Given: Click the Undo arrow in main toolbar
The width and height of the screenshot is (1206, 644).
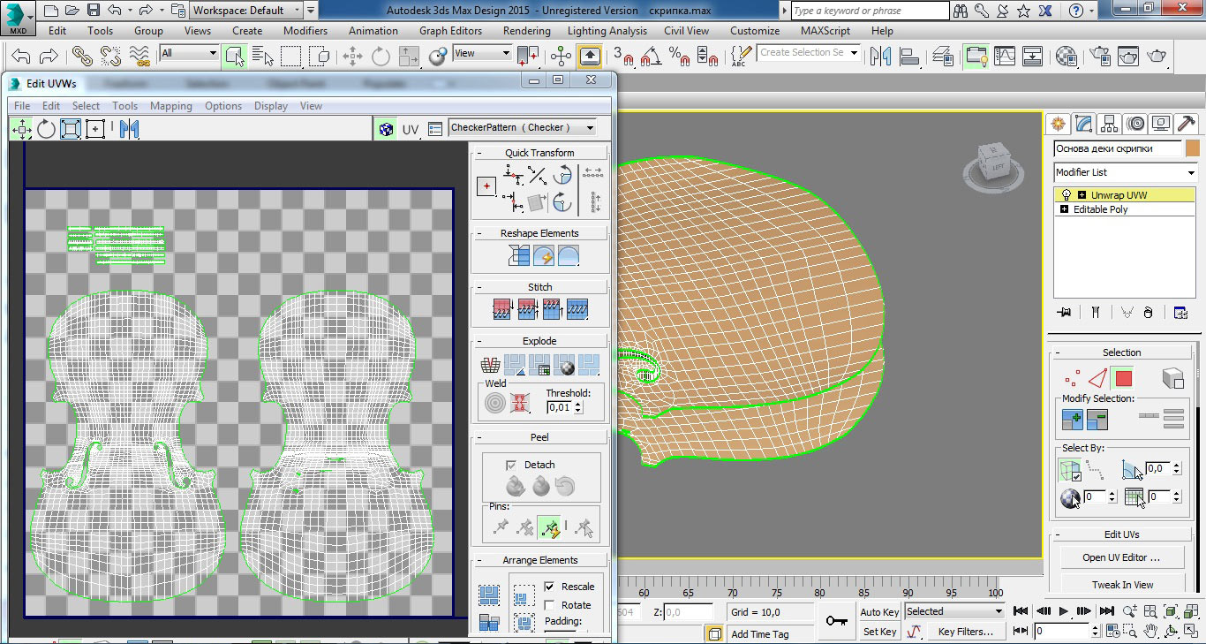Looking at the screenshot, I should coord(21,57).
